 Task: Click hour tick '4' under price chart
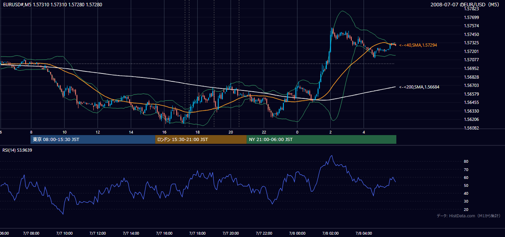click(x=364, y=132)
